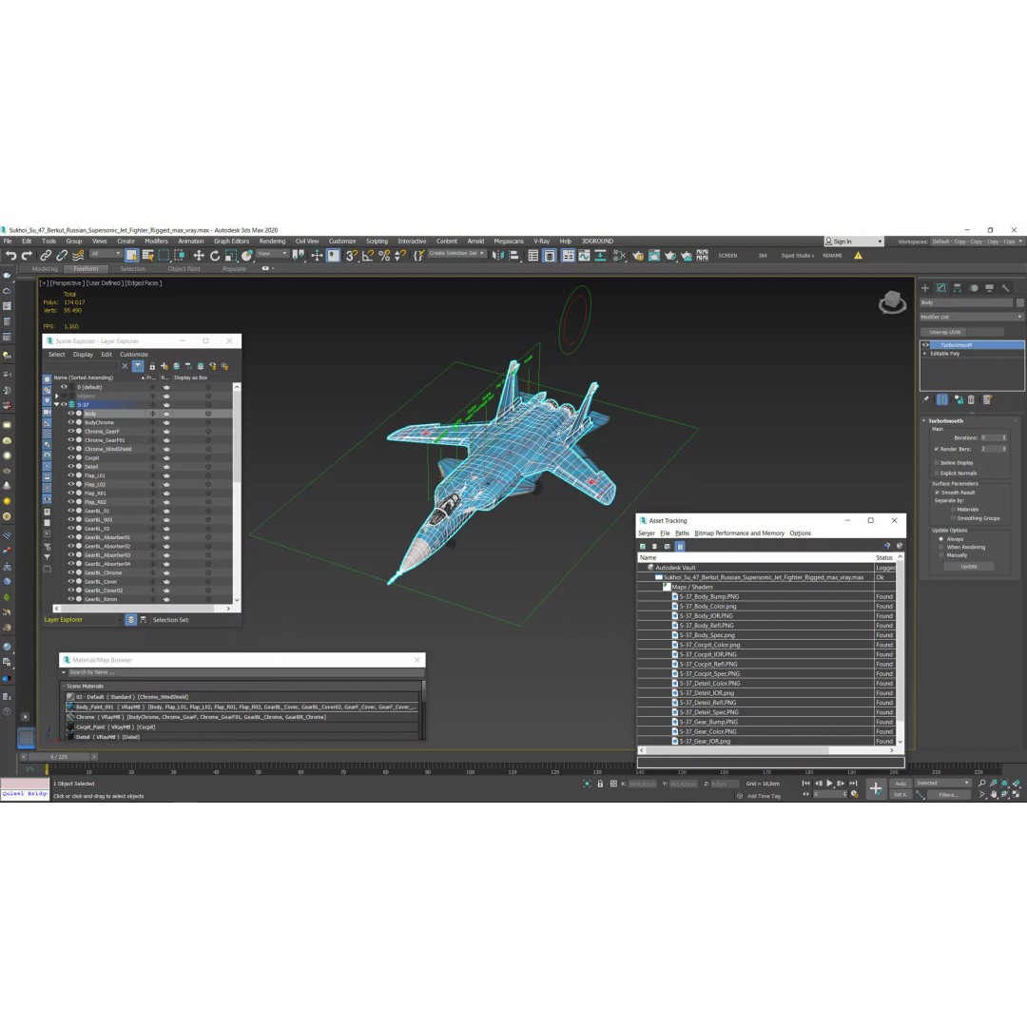This screenshot has height=1027, width=1027.
Task: Refresh the Asset Tracking list
Action: 643,546
